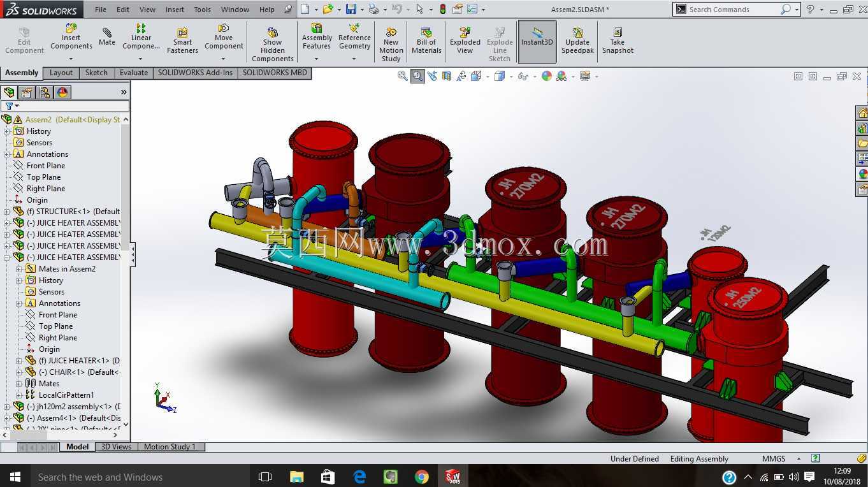Viewport: 868px width, 487px height.
Task: Expand the Reference Geometry dropdown
Action: (x=354, y=59)
